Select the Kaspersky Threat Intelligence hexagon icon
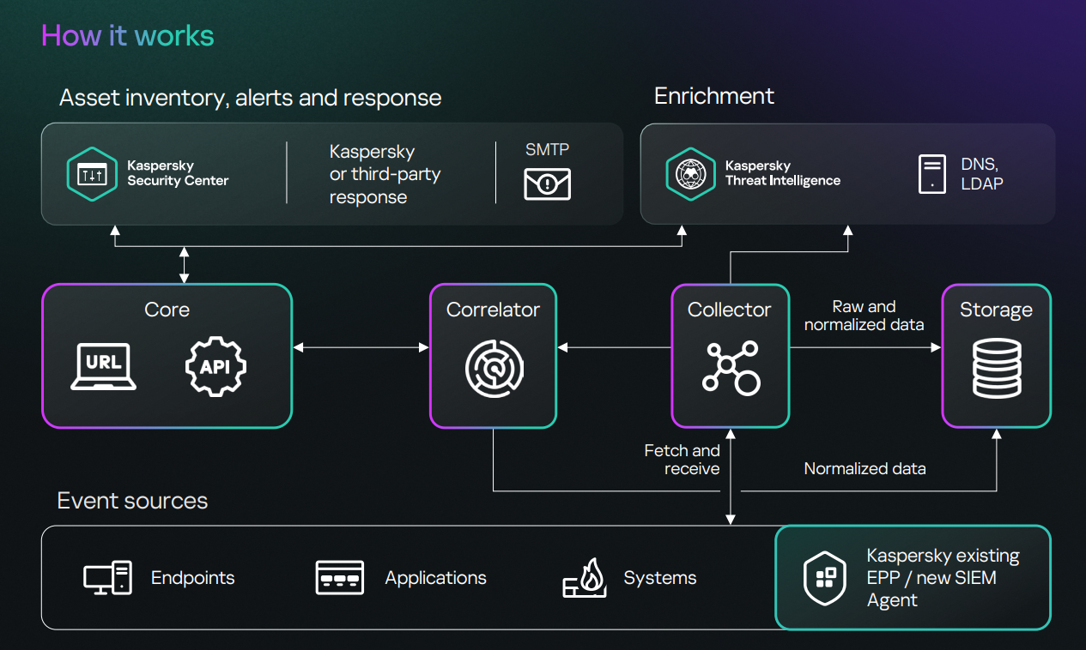The image size is (1086, 650). (x=690, y=173)
